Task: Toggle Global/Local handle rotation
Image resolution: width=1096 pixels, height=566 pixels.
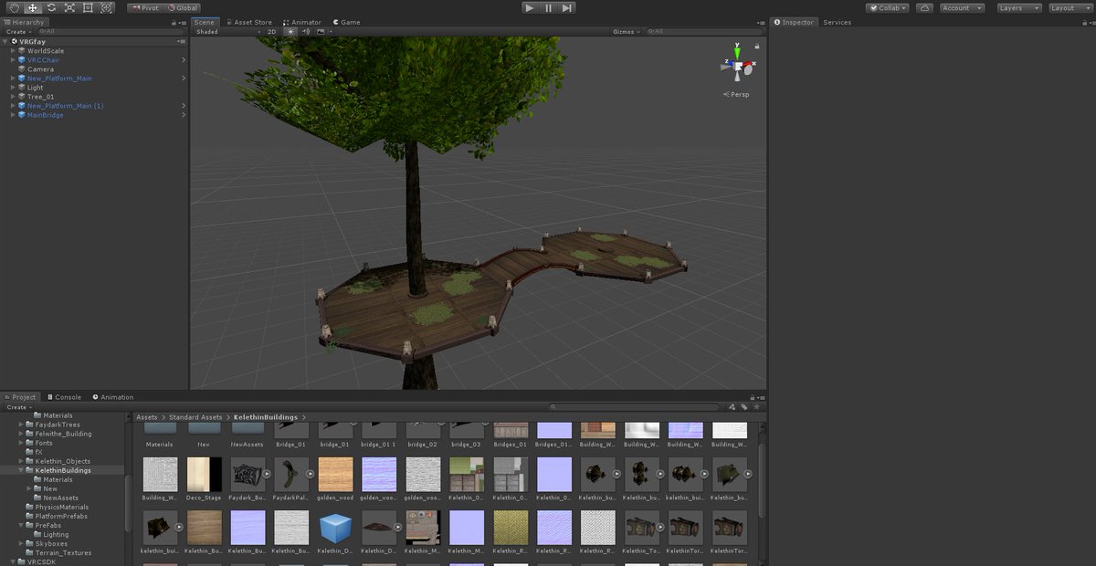Action: (183, 7)
